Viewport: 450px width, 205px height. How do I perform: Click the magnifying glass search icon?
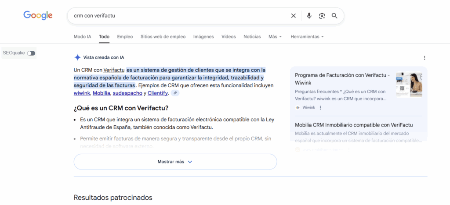(334, 16)
